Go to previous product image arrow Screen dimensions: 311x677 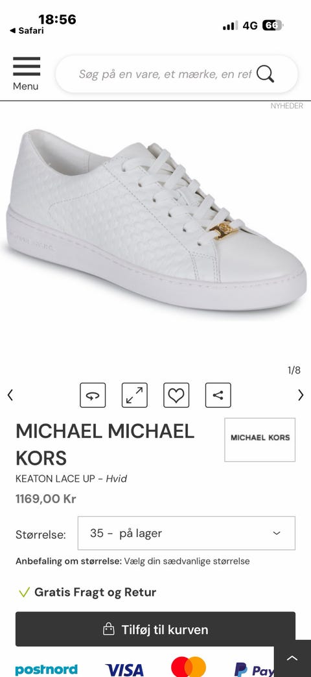10,395
